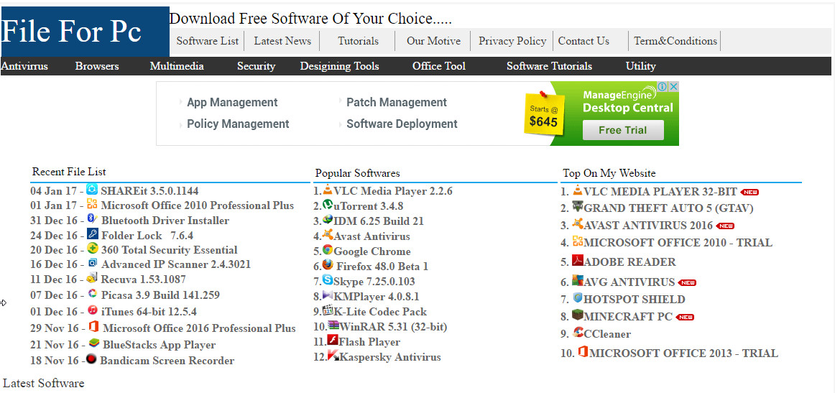Select the Browsers category
Screen dimensions: 835x393
97,66
